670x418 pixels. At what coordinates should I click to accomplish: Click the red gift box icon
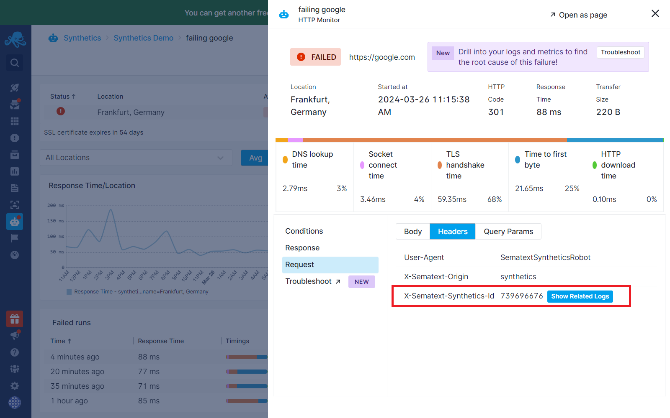[x=15, y=319]
